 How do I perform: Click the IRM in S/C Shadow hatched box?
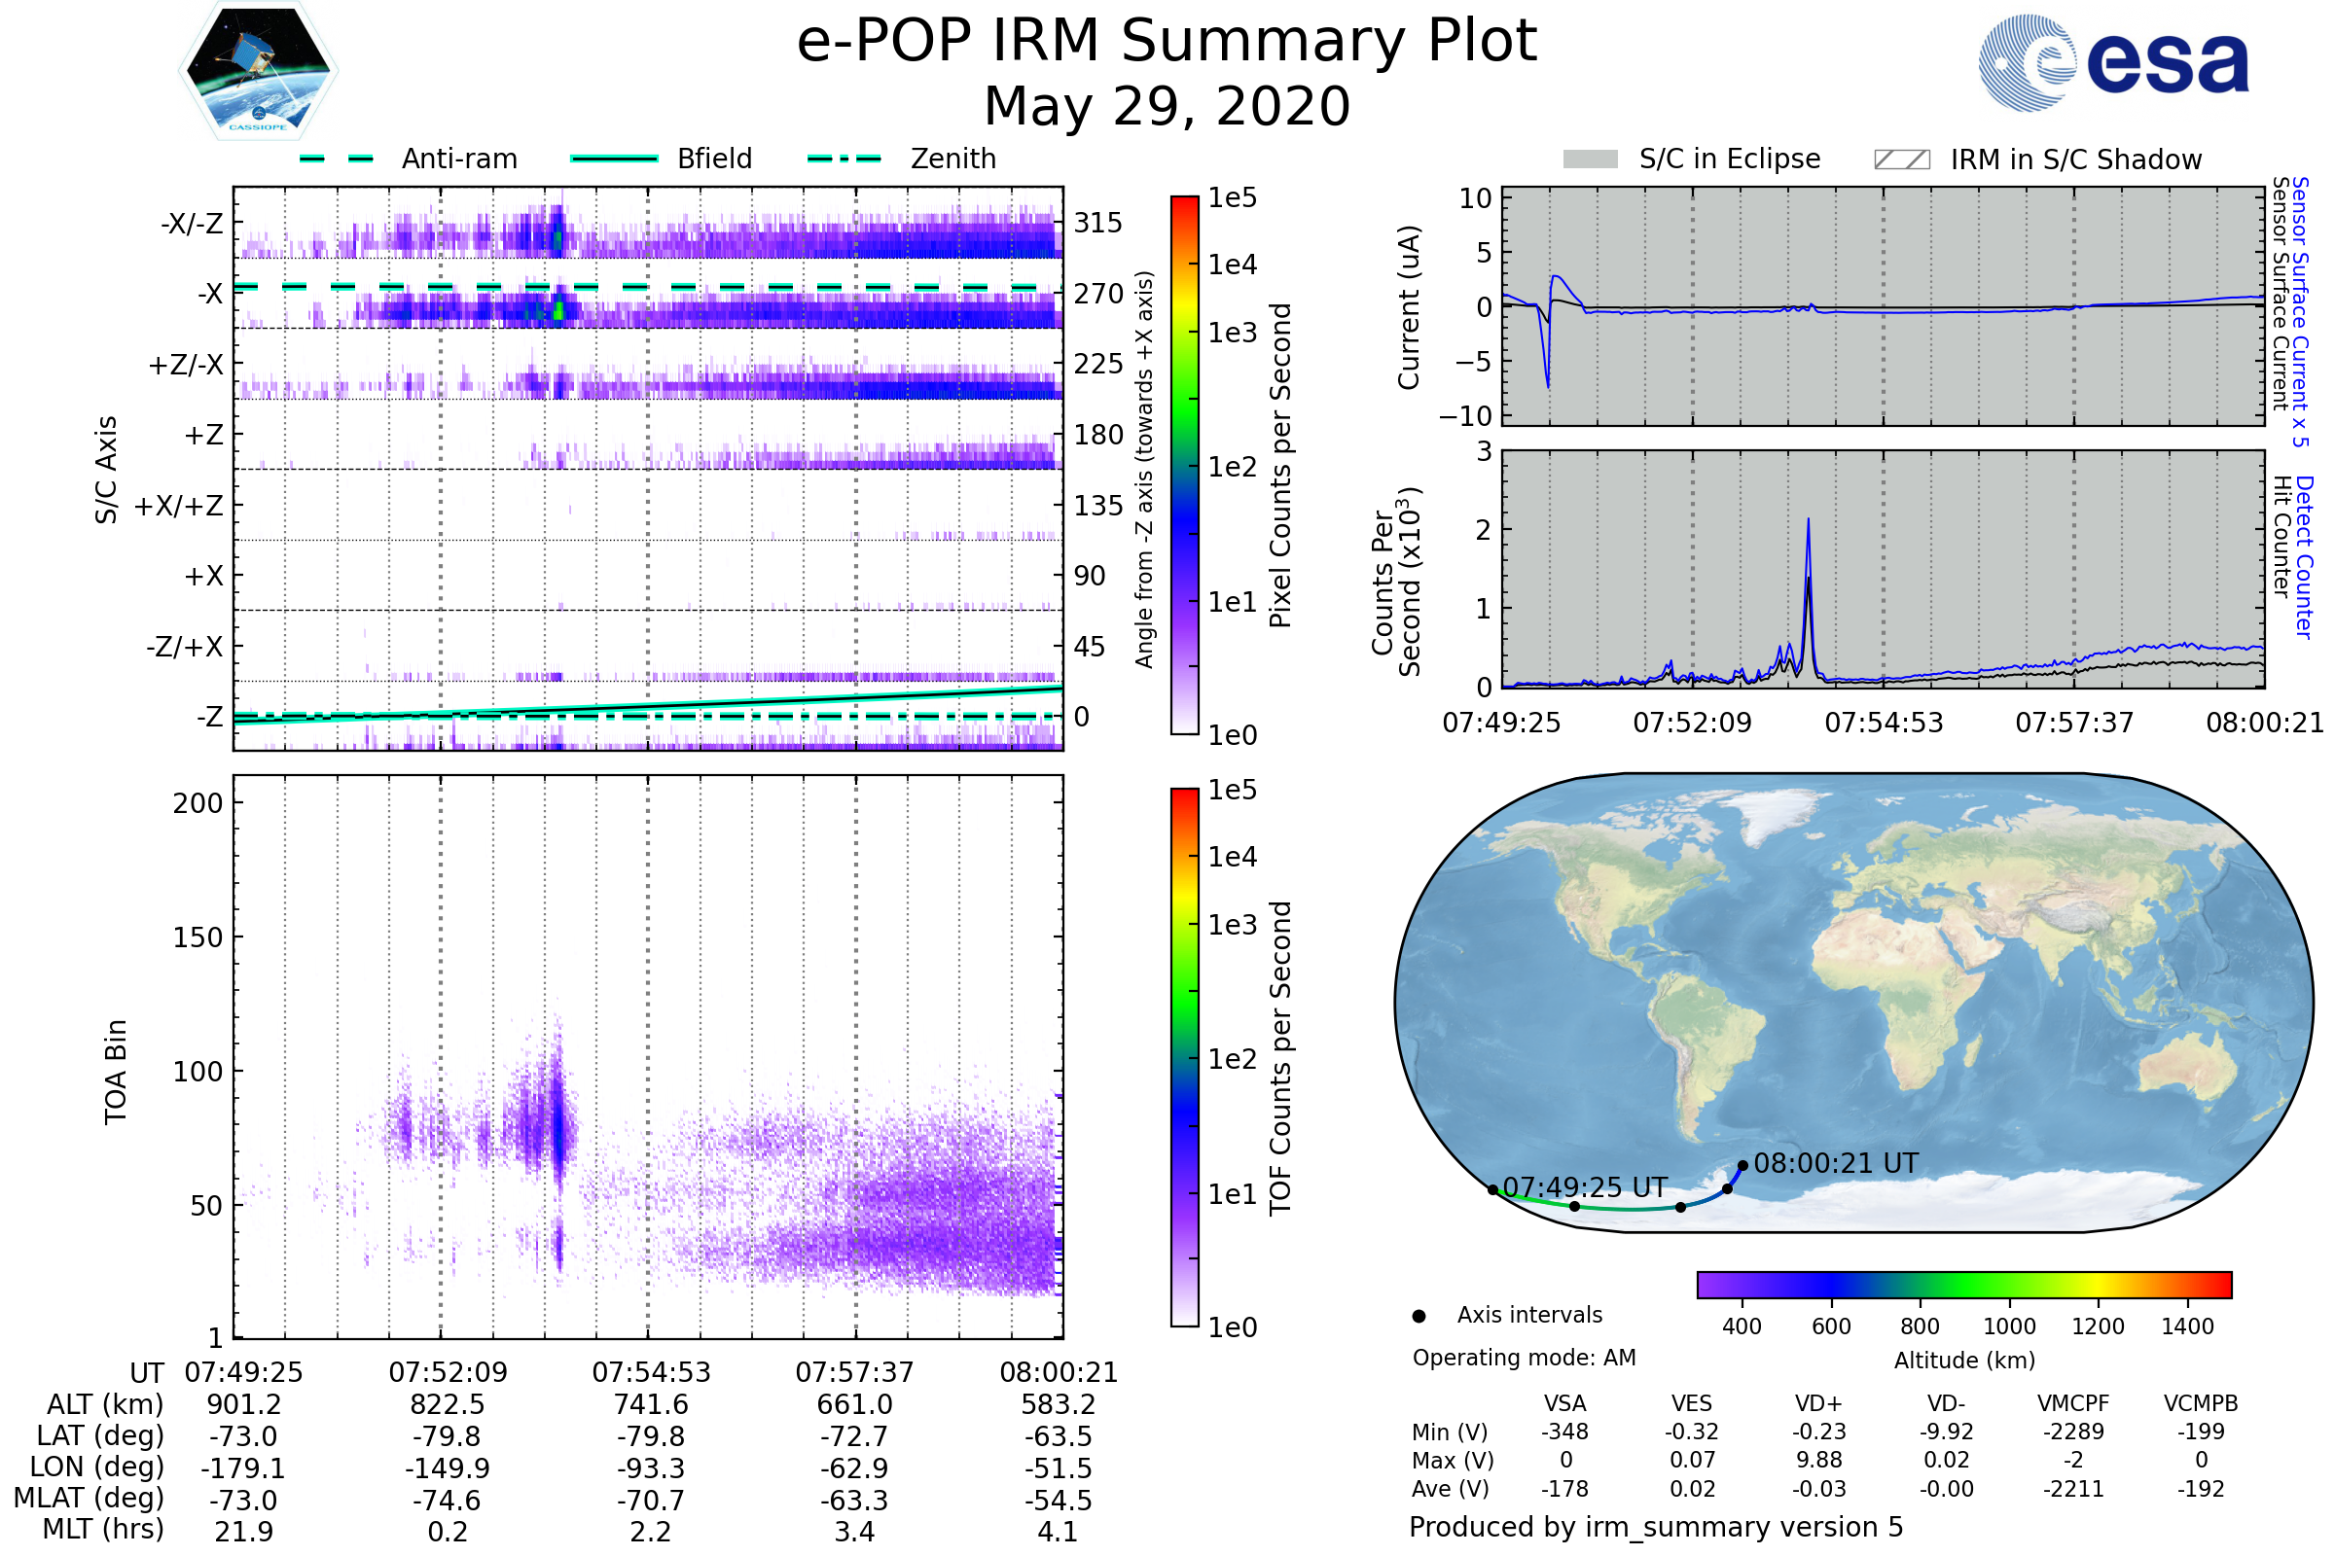pos(1901,159)
